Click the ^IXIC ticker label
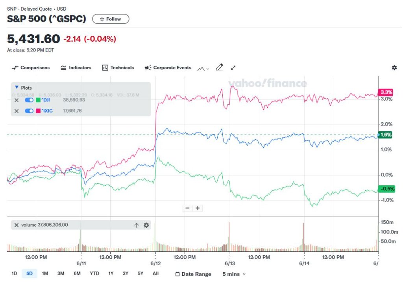The height and width of the screenshot is (282, 403). (x=47, y=111)
